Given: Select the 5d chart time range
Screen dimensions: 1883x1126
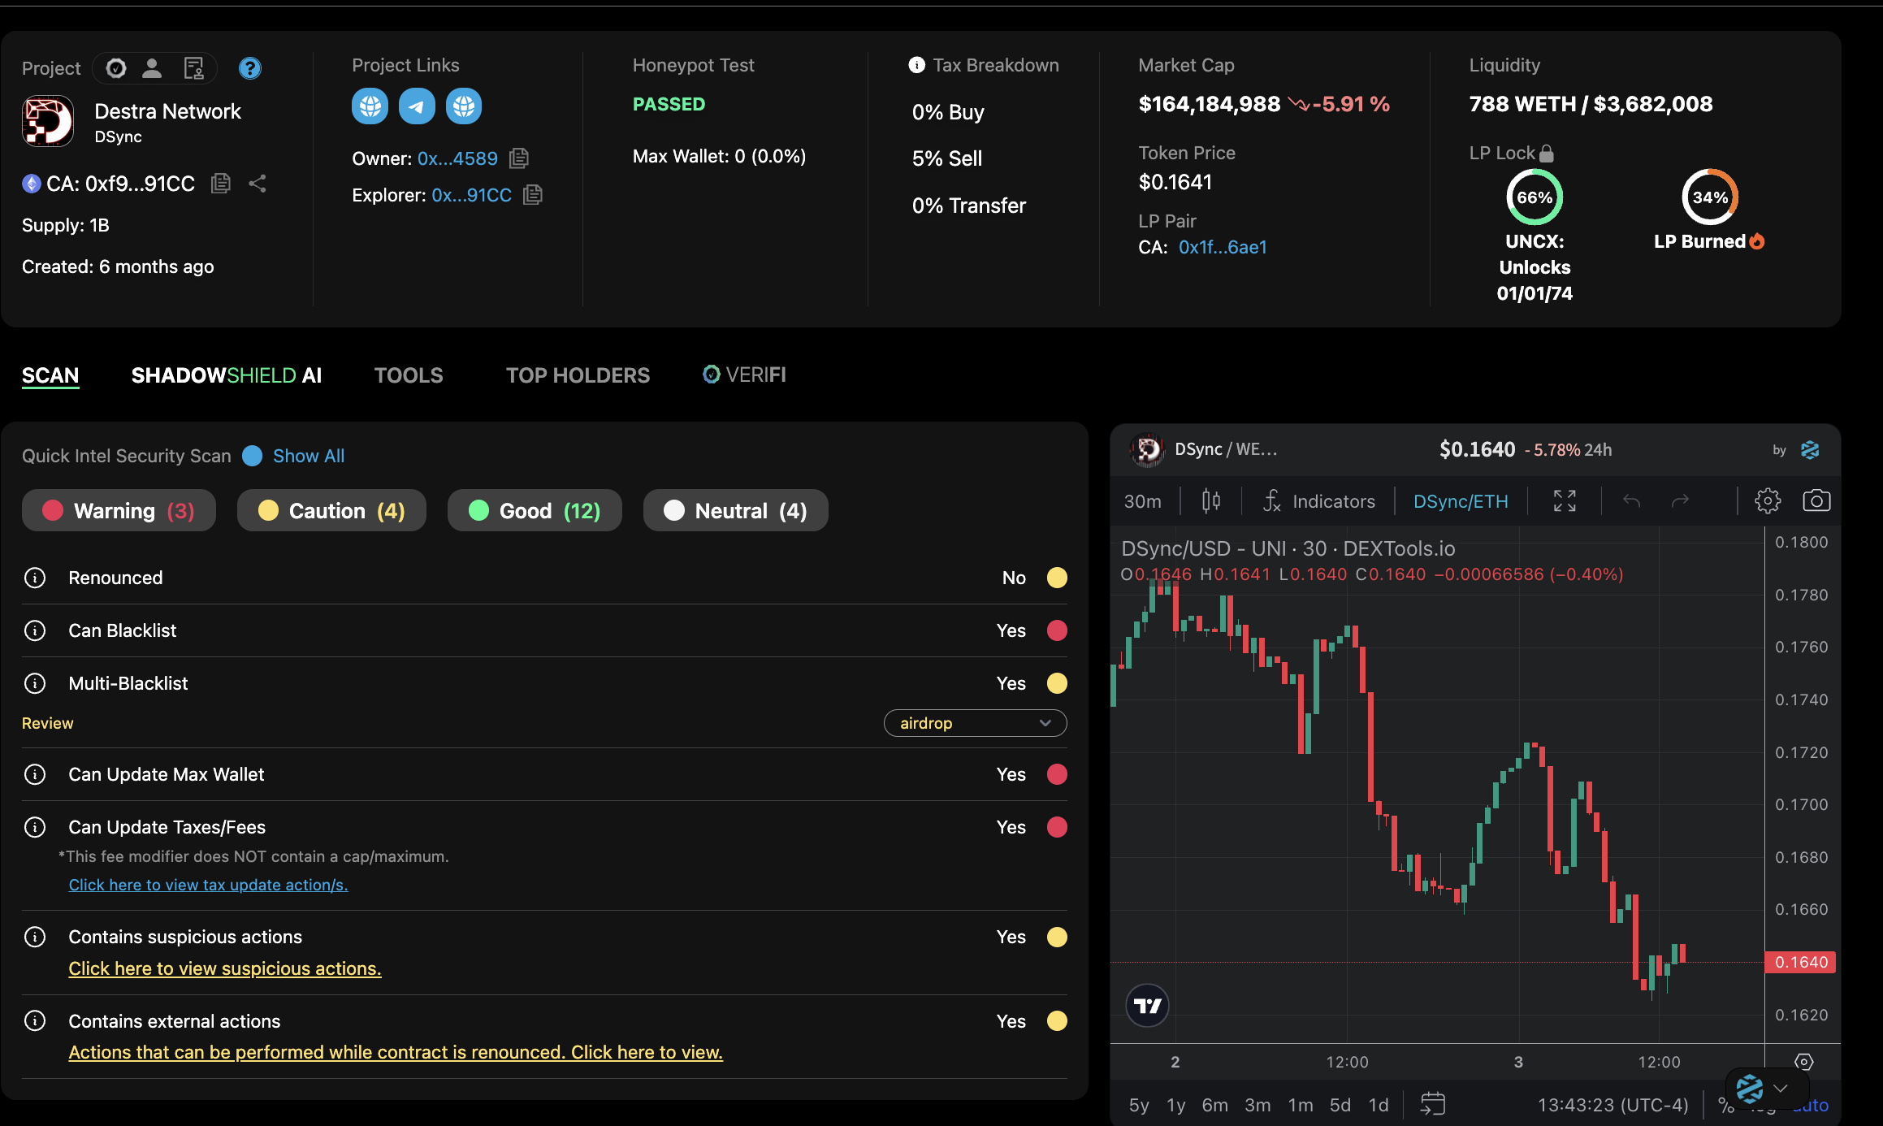Looking at the screenshot, I should coord(1340,1105).
